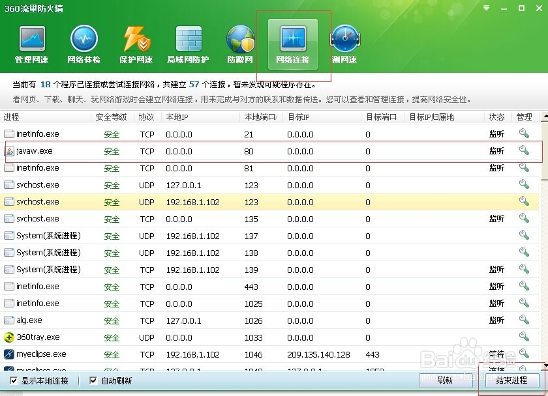The image size is (548, 396).
Task: Select the 360tray.exe process name
Action: [x=38, y=337]
